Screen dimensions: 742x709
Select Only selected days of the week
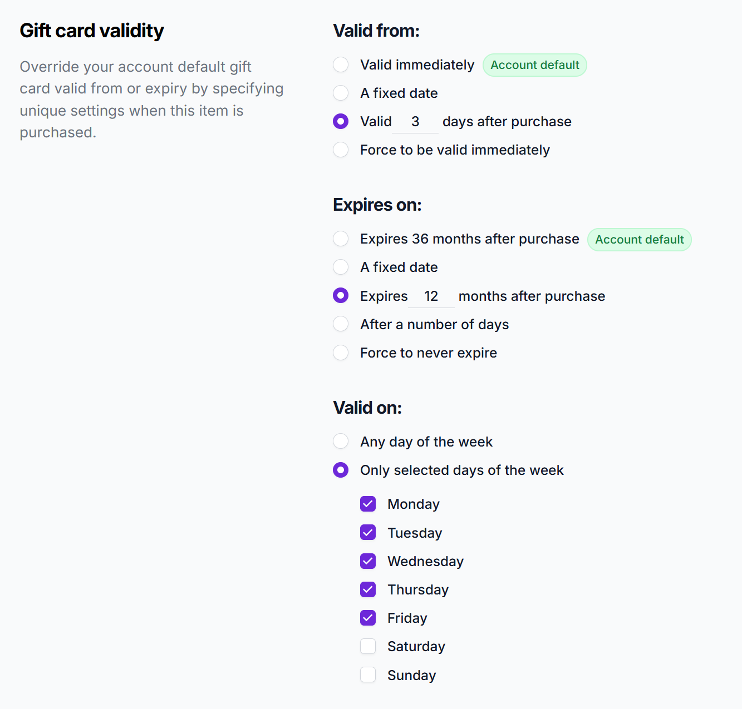(341, 470)
